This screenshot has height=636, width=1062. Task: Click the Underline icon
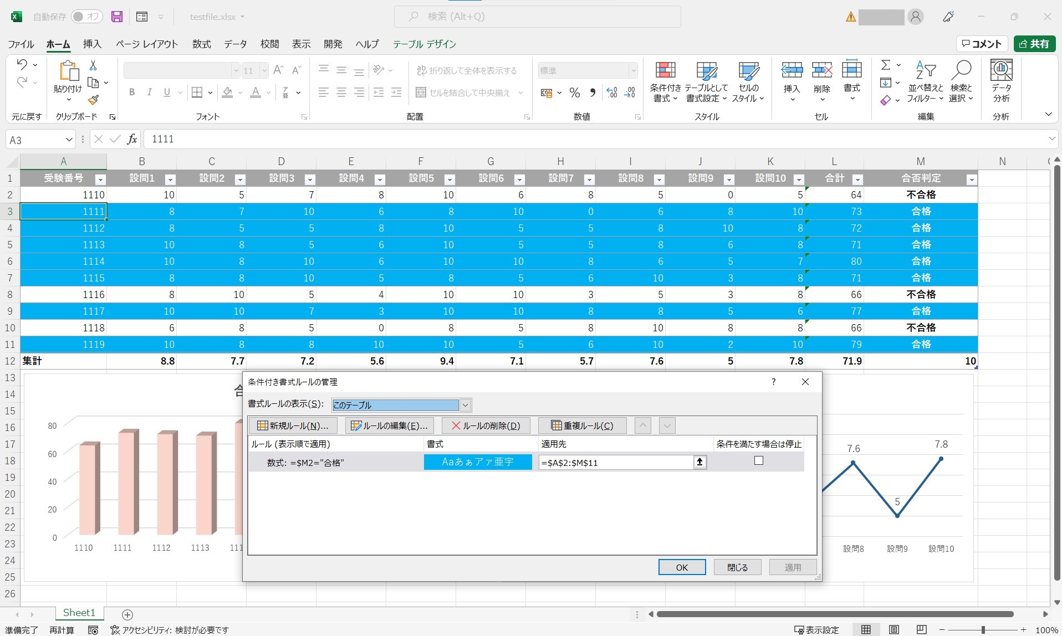coord(167,93)
